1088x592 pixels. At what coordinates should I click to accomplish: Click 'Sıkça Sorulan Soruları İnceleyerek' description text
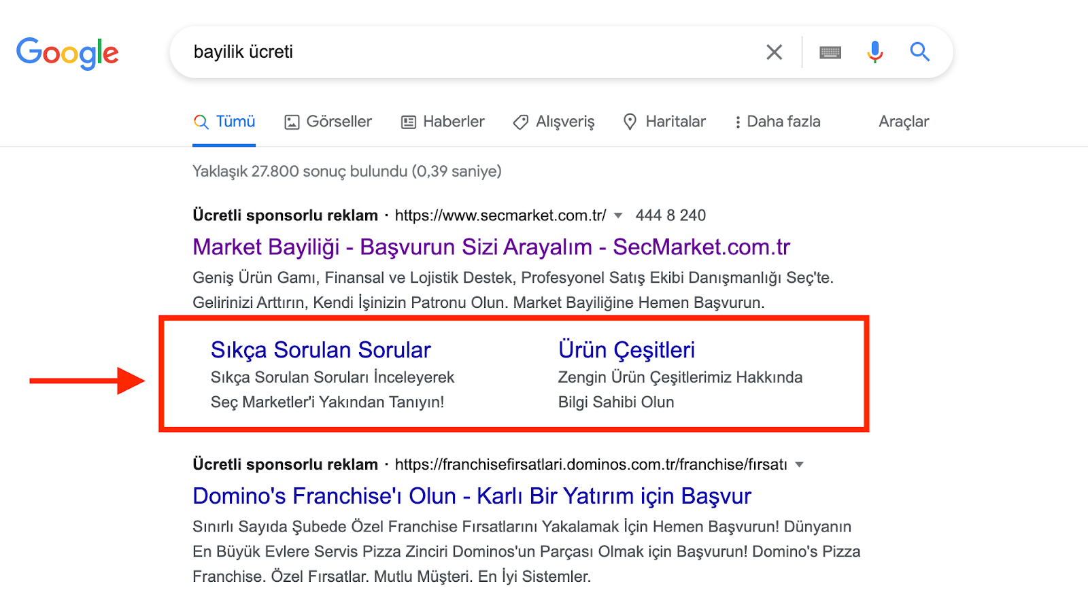pos(333,377)
